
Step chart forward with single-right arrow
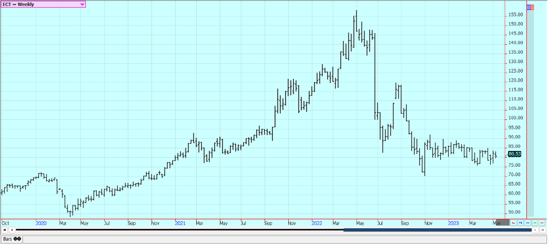tap(535, 230)
